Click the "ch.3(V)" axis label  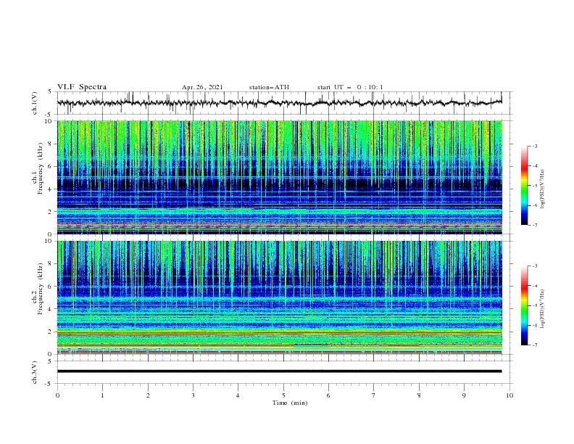(x=35, y=373)
